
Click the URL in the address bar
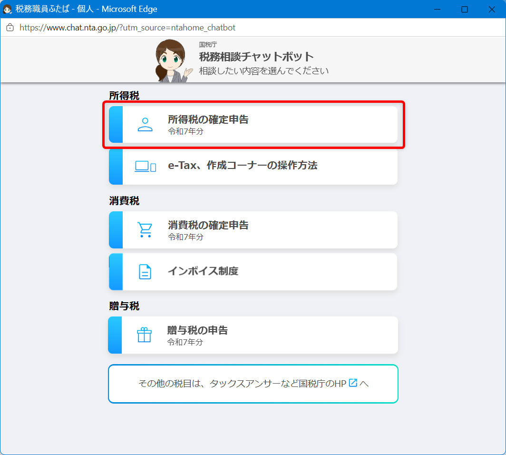coord(127,28)
